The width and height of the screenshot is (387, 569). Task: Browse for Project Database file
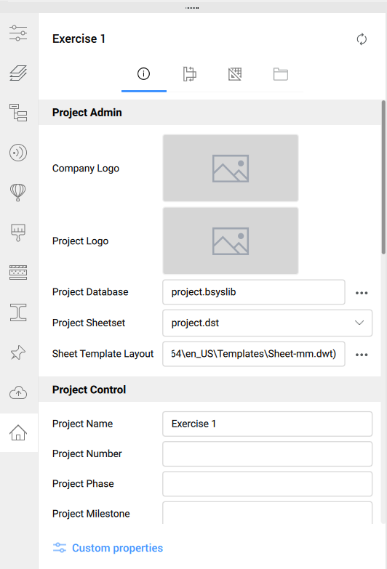coord(362,293)
